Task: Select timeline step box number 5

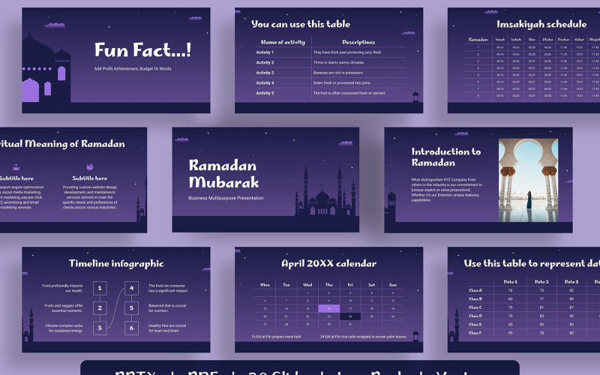Action: (132, 308)
